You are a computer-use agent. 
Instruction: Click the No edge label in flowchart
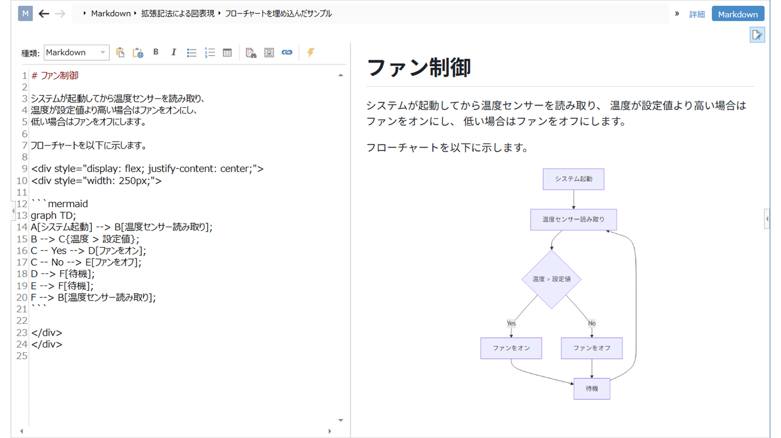(x=592, y=323)
